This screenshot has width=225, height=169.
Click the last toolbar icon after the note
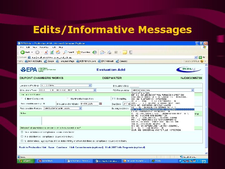pyautogui.click(x=131, y=52)
